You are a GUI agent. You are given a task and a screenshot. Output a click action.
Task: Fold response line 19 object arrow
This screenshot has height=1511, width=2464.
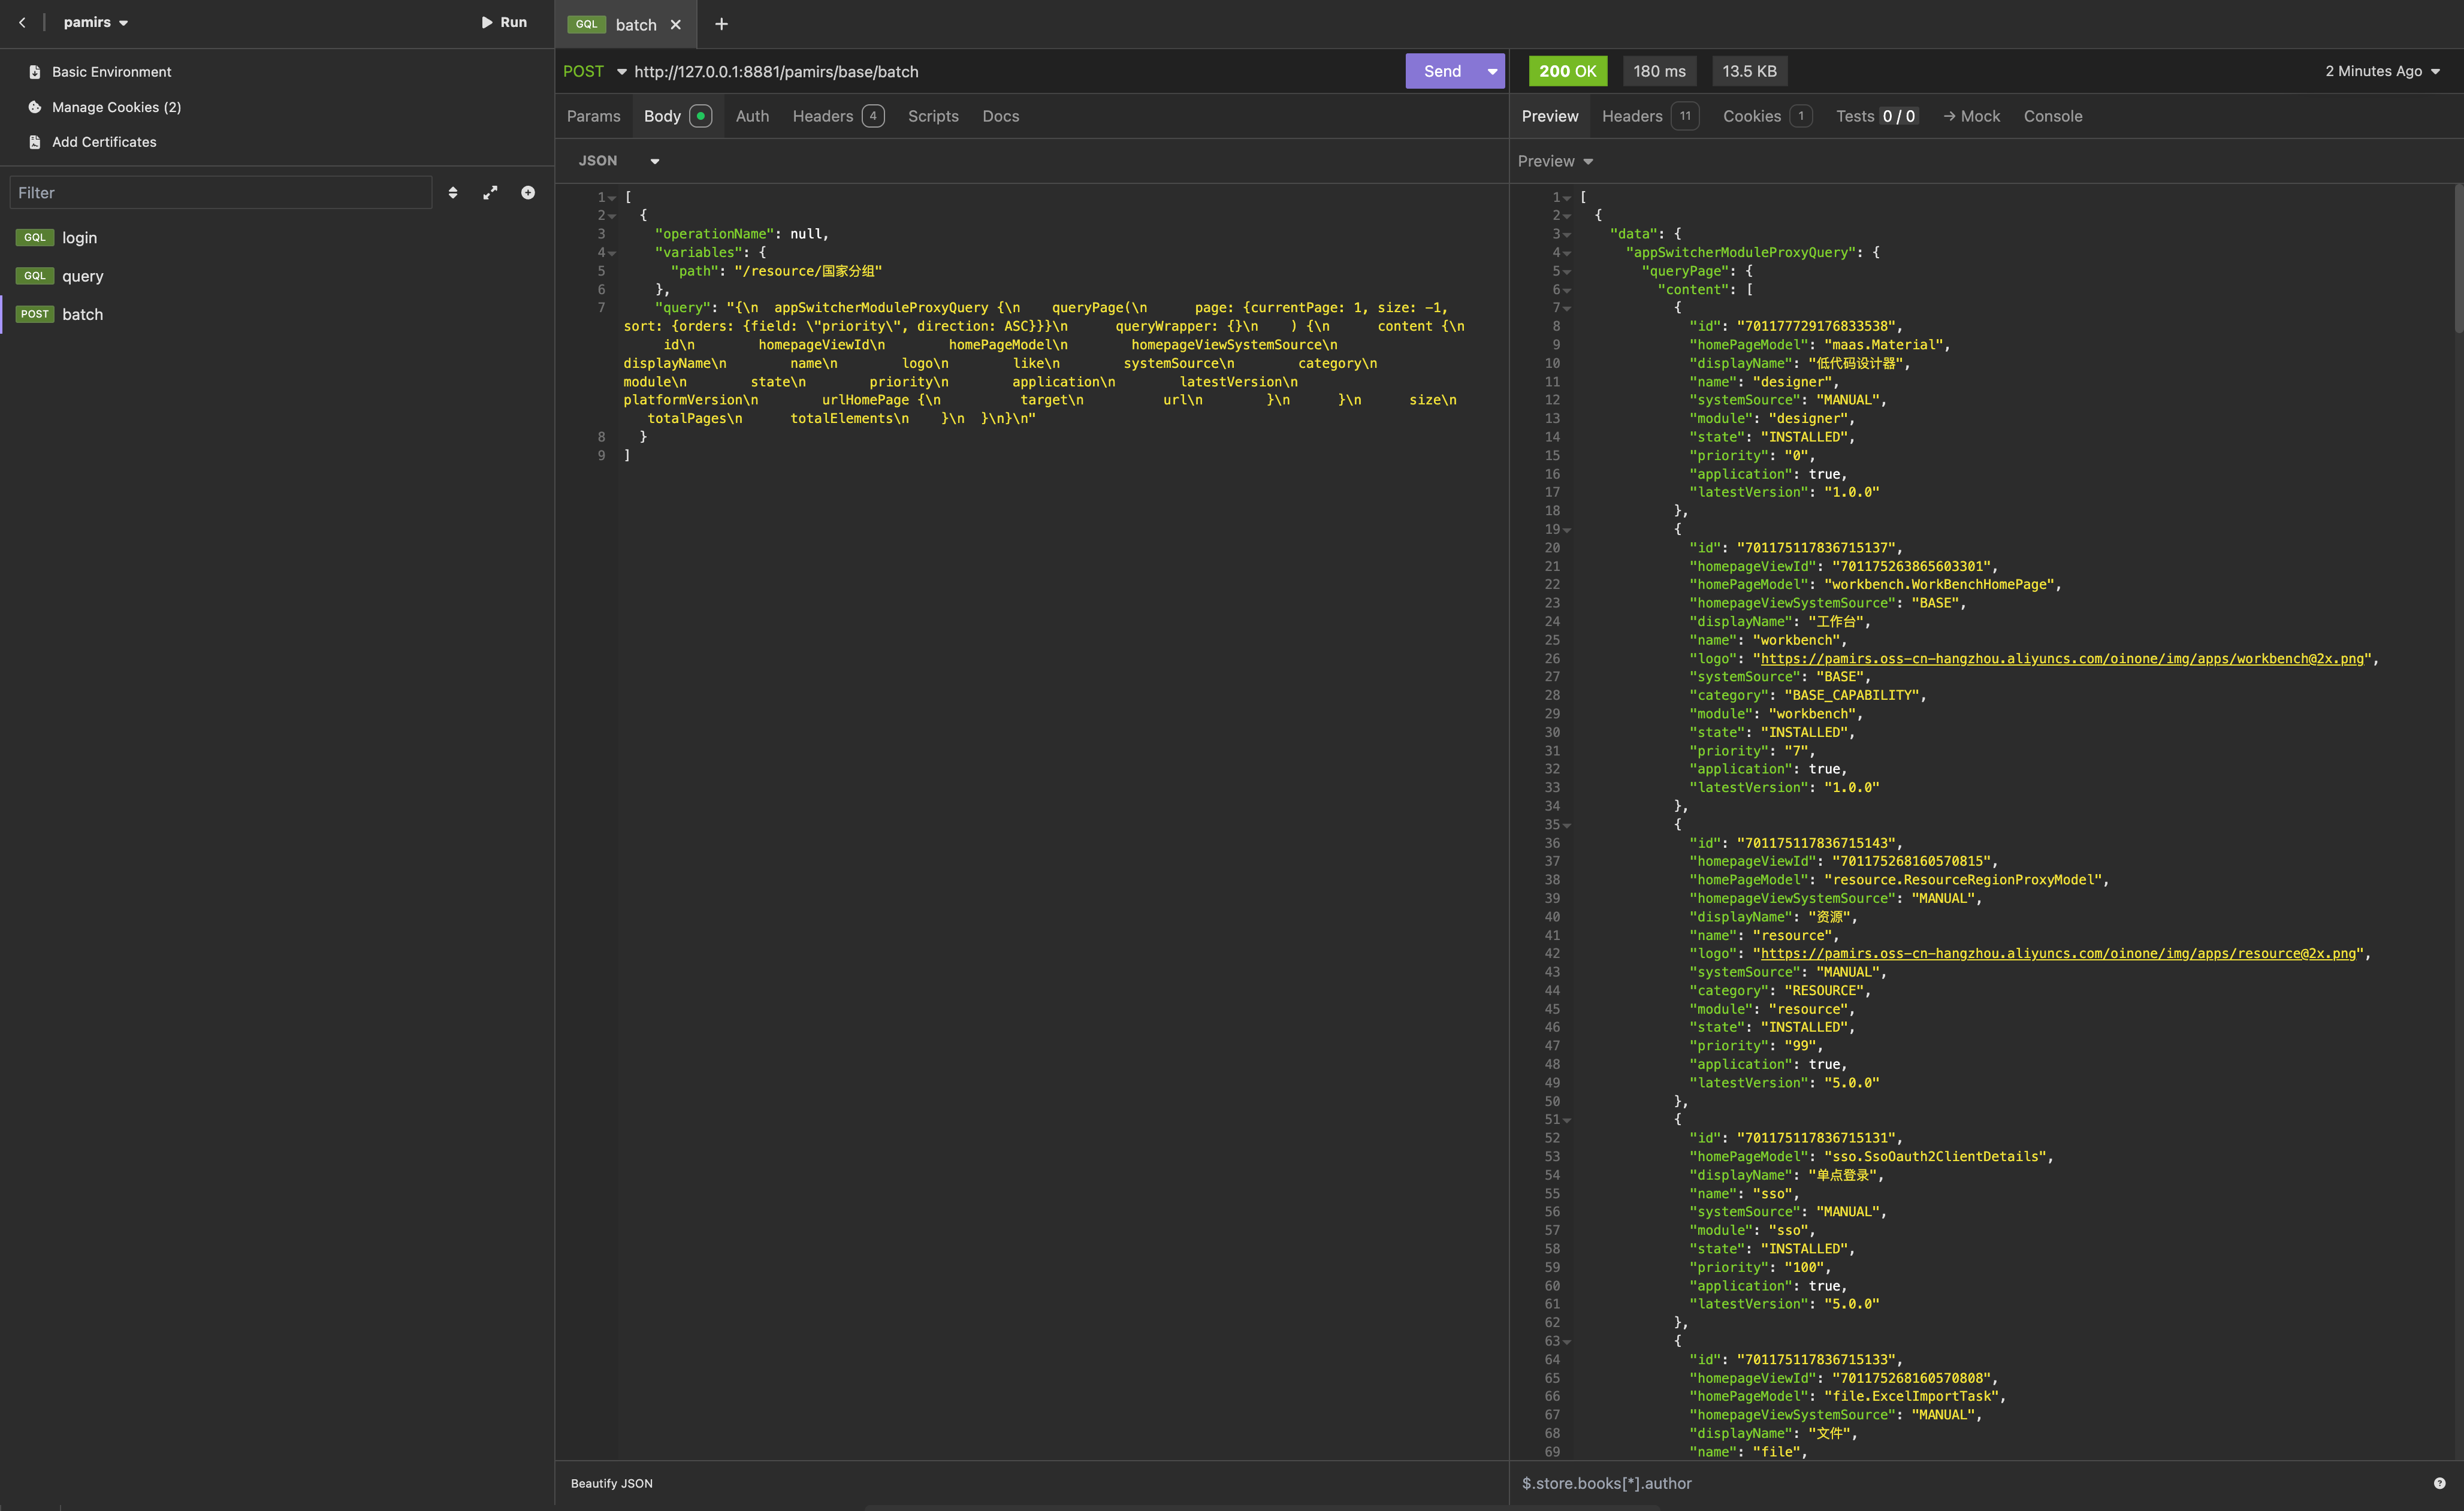click(x=1567, y=530)
